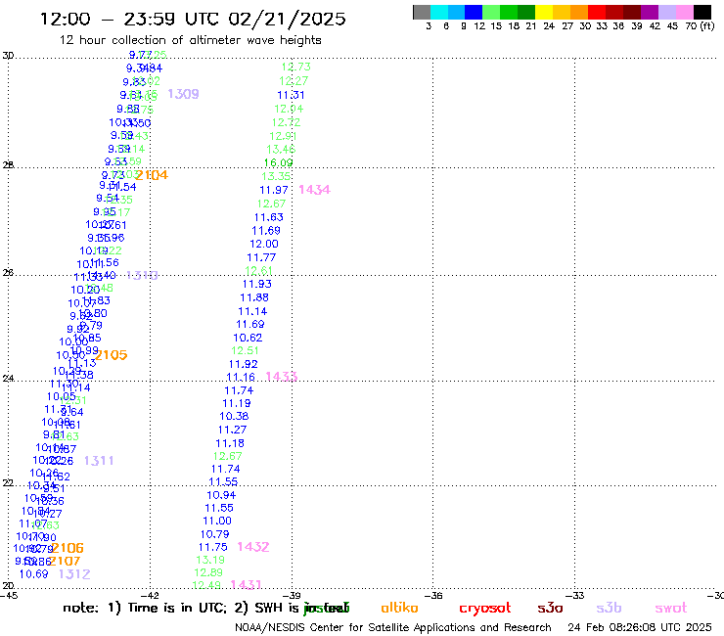Screen dimensions: 724x636
Task: Select the black swatch at scale end
Action: [x=702, y=12]
